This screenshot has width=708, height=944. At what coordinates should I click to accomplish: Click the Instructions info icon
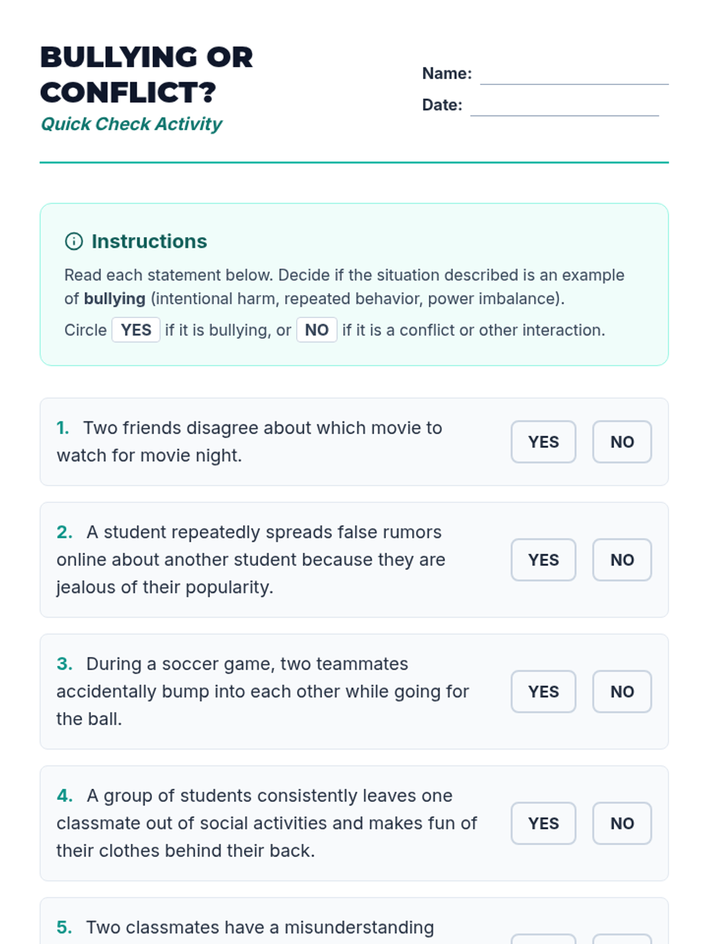(74, 241)
